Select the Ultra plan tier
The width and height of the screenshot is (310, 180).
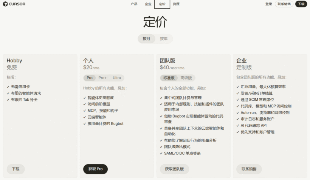pyautogui.click(x=117, y=78)
